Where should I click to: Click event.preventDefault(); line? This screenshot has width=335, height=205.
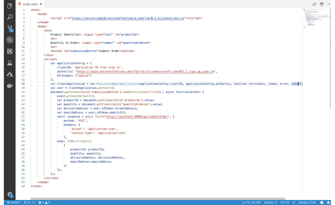point(76,96)
